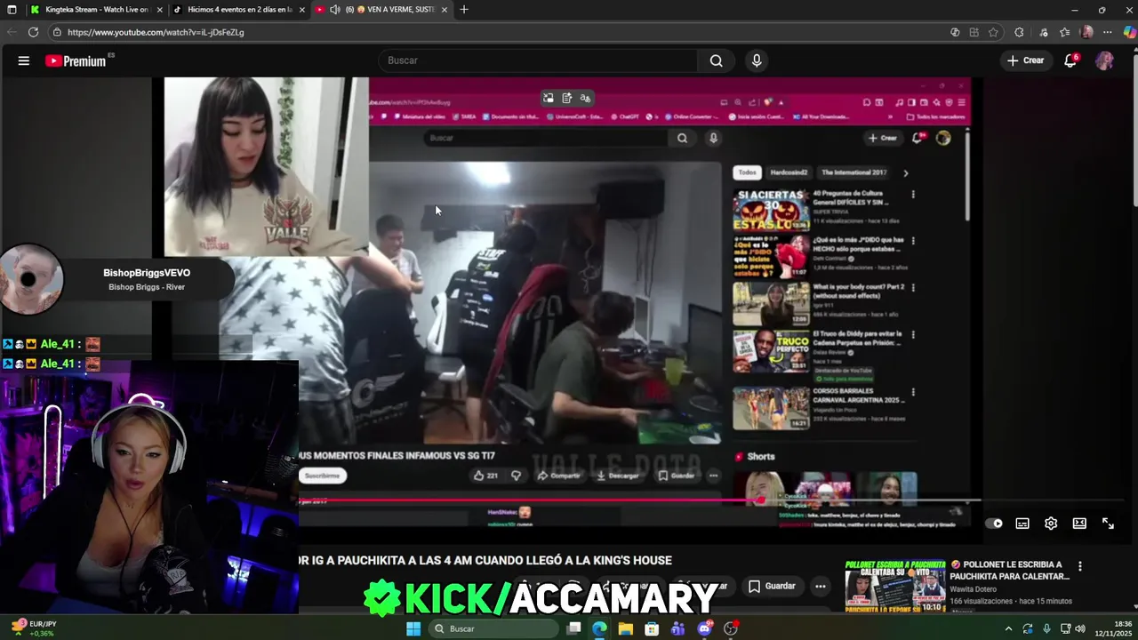Open Edge settings and more menu
1138x640 pixels.
pos(1108,32)
